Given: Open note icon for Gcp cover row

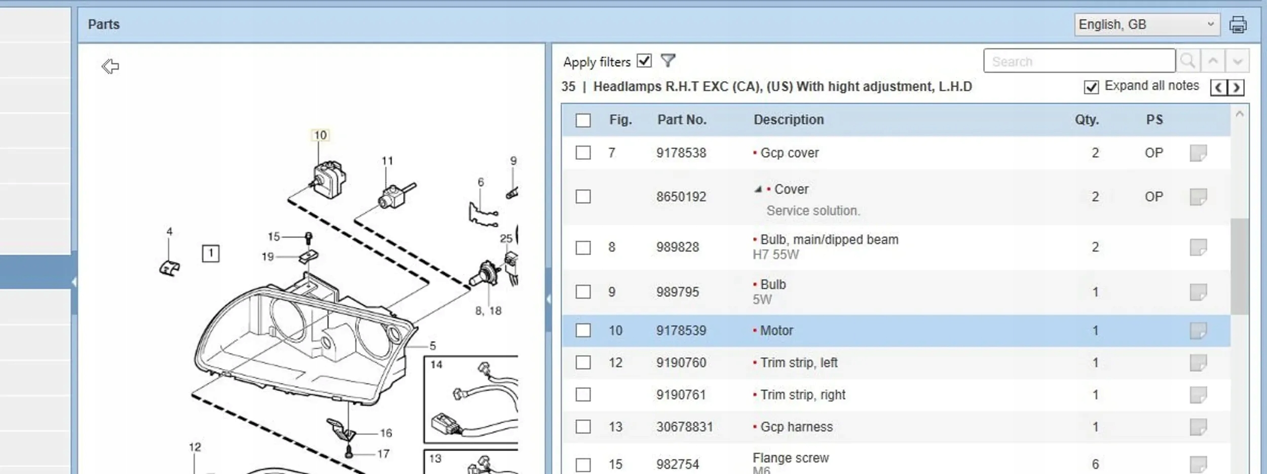Looking at the screenshot, I should pyautogui.click(x=1198, y=153).
